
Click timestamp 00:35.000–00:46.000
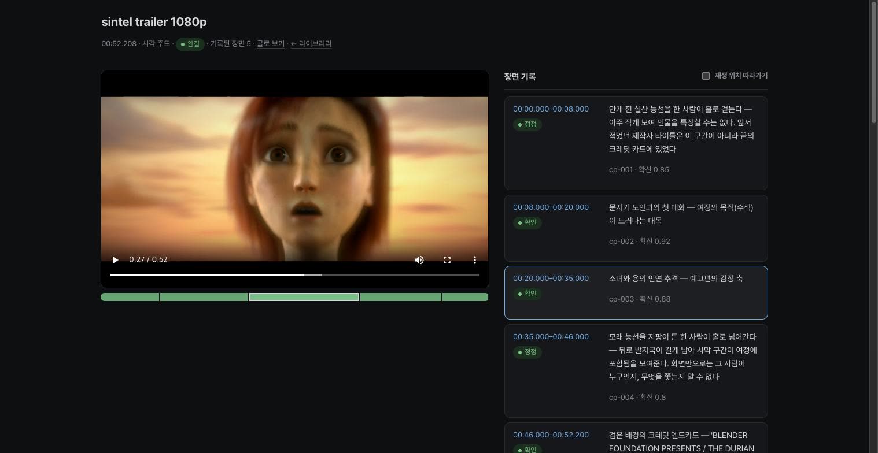coord(551,337)
